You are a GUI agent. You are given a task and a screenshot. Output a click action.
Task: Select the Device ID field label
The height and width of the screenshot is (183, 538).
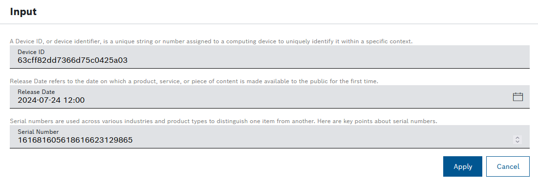pyautogui.click(x=31, y=52)
